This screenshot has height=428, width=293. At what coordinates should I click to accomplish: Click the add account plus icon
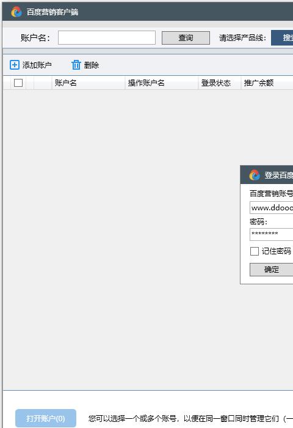(x=15, y=65)
